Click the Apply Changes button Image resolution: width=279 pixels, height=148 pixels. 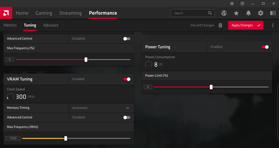click(245, 25)
